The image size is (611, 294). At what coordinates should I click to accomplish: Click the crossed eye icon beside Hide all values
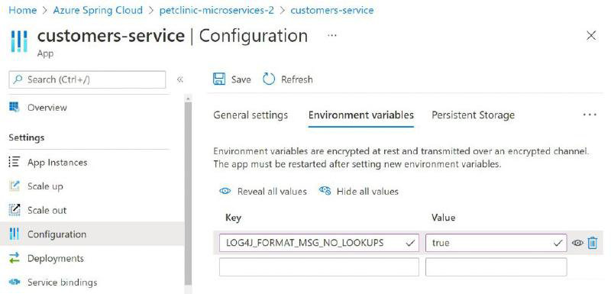click(x=325, y=191)
